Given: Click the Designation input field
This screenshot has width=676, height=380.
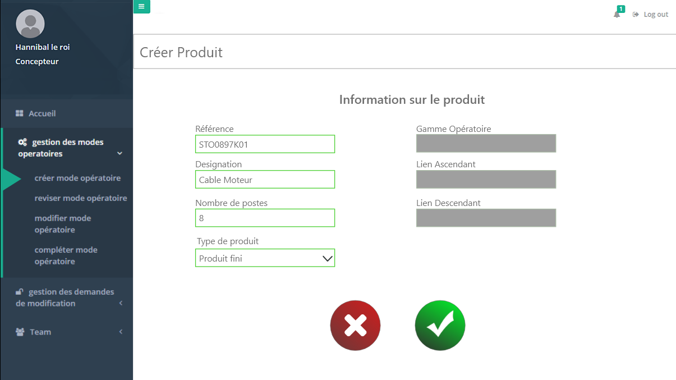Looking at the screenshot, I should click(265, 180).
